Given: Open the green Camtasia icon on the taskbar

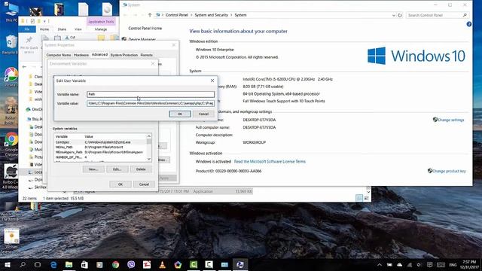Looking at the screenshot, I should click(x=194, y=264).
